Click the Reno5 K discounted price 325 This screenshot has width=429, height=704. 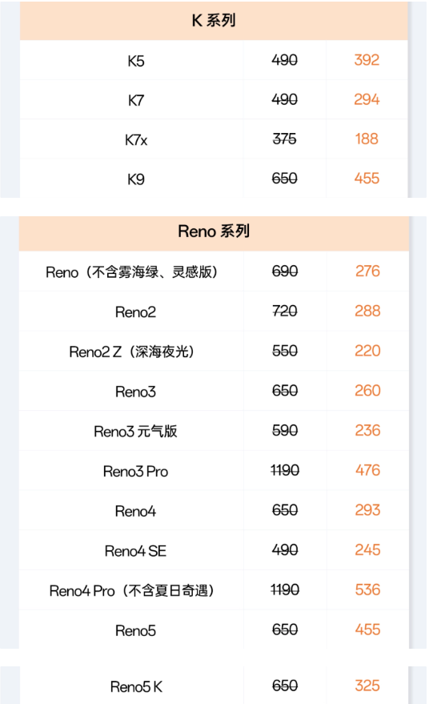tap(367, 686)
